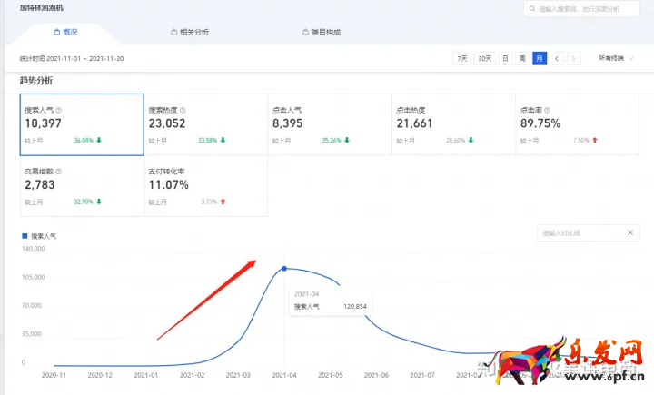654x395 pixels.
Task: Choose the 7天 time range button
Action: click(462, 58)
